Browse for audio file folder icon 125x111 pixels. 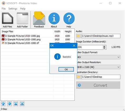[x=78, y=36]
